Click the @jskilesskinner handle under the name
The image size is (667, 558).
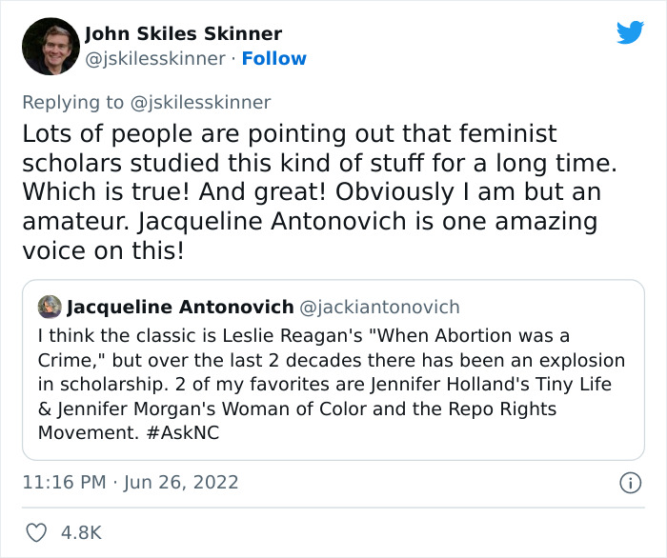155,59
